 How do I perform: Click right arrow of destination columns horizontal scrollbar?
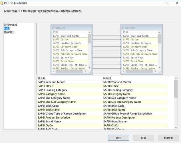pos(156,71)
